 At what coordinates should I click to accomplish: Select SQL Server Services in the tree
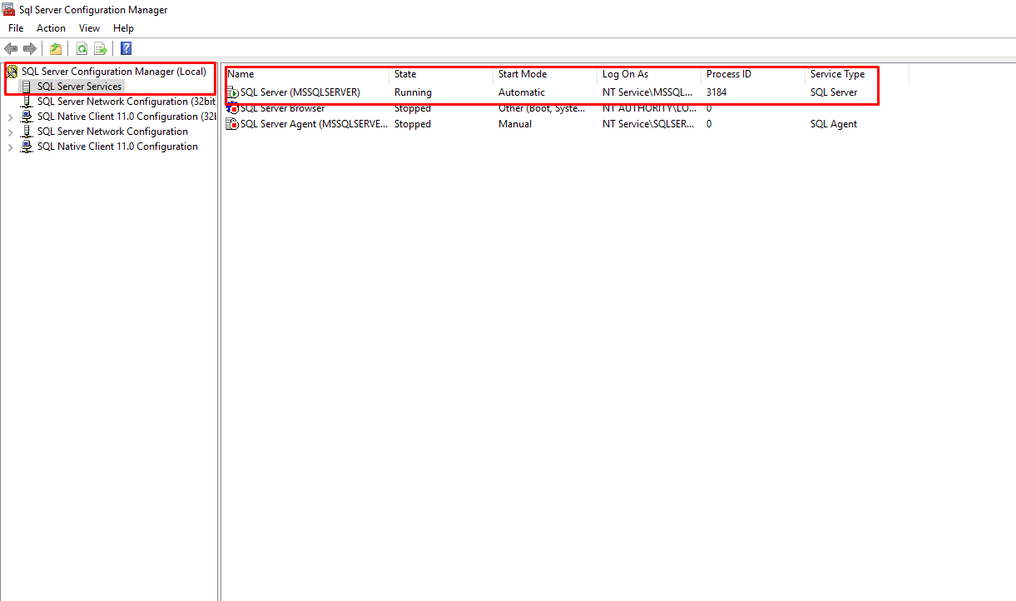click(x=79, y=87)
